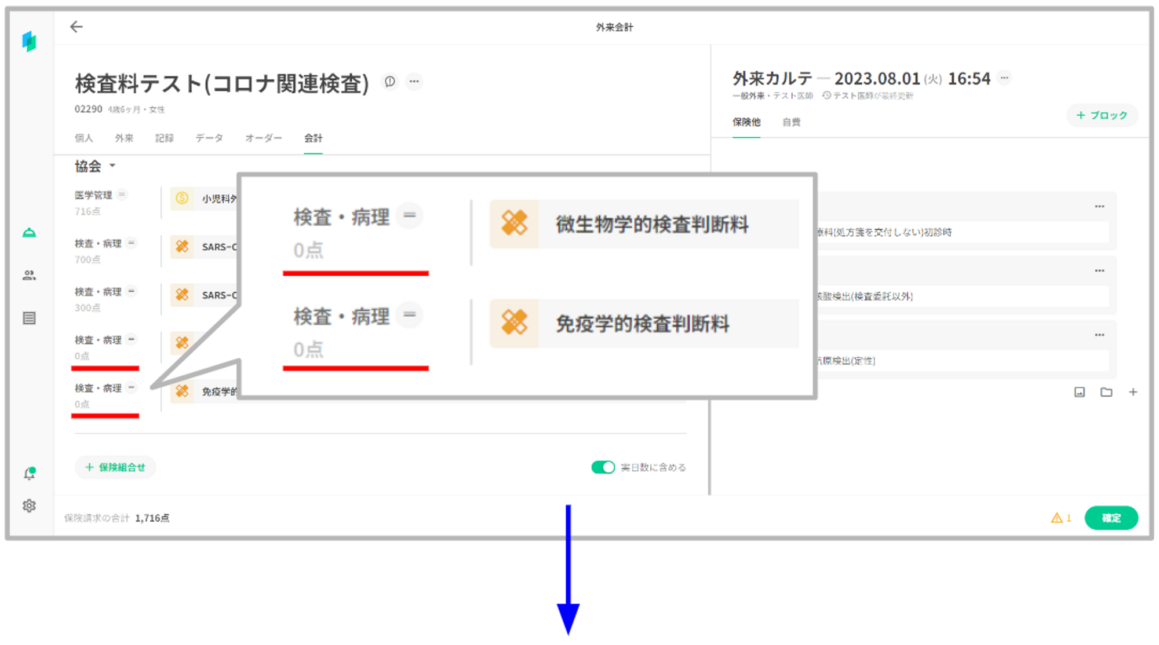Click the 確定 confirm button
This screenshot has height=645, width=1159.
pyautogui.click(x=1110, y=518)
